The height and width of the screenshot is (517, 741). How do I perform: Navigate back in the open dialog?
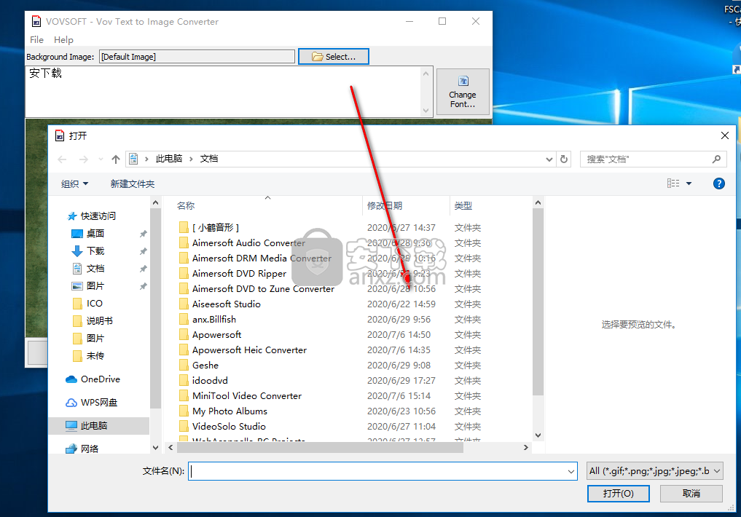click(x=62, y=159)
